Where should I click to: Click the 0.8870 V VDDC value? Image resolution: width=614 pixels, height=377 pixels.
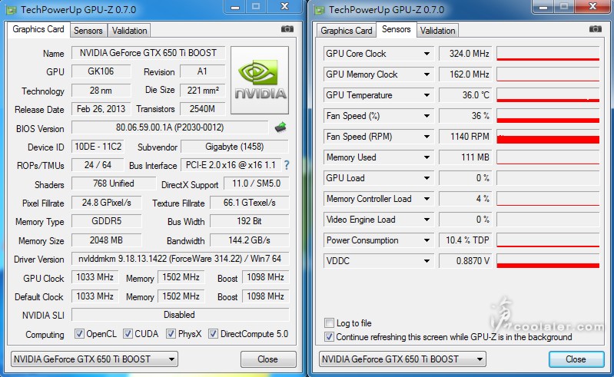click(x=465, y=261)
